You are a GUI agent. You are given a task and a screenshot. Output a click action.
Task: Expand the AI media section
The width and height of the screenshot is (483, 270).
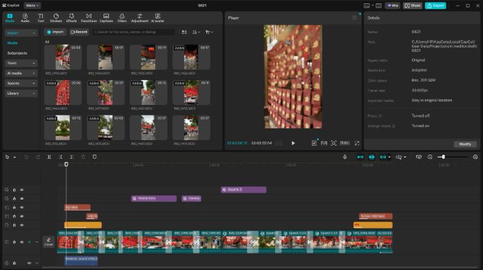click(21, 73)
